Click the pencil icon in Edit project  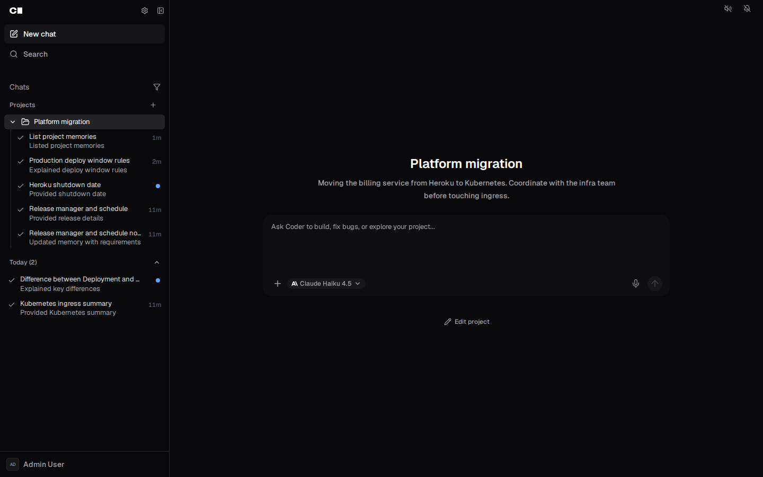coord(448,322)
